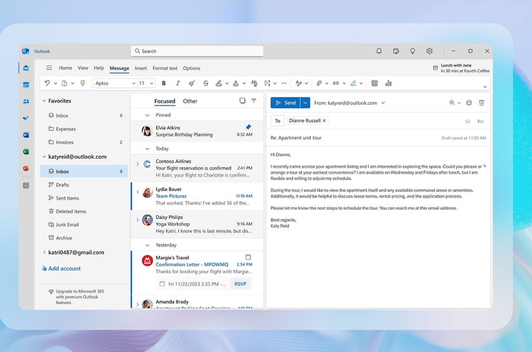Toggle the navigation pane hamburger menu
This screenshot has height=352, width=532.
pos(49,68)
